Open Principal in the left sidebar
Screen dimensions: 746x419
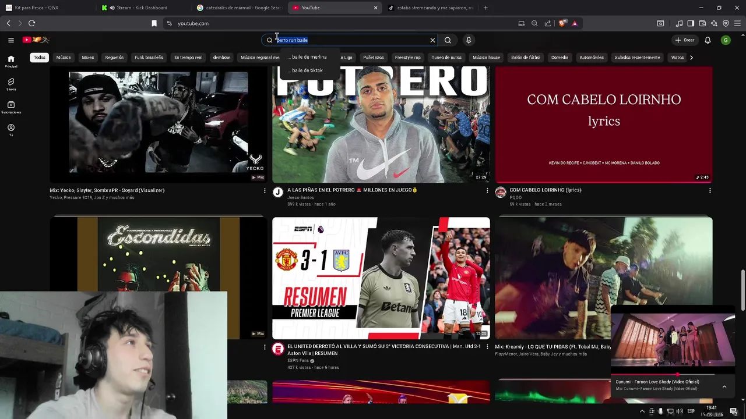pos(11,62)
